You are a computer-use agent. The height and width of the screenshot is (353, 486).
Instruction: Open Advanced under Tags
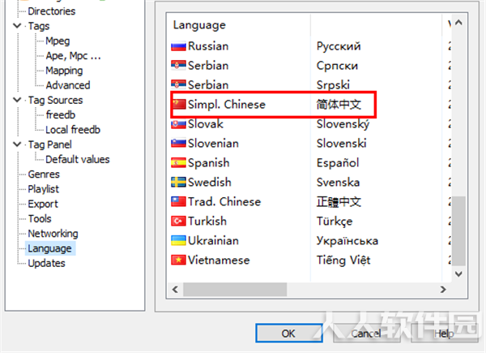(68, 85)
